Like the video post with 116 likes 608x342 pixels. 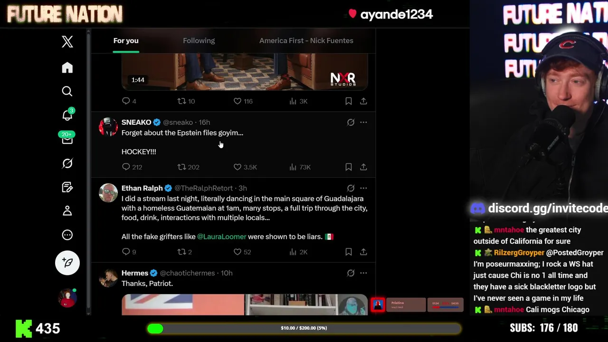[237, 101]
